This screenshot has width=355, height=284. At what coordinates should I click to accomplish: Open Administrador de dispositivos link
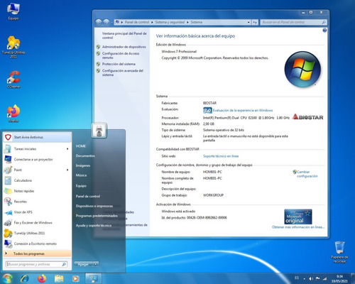[124, 47]
